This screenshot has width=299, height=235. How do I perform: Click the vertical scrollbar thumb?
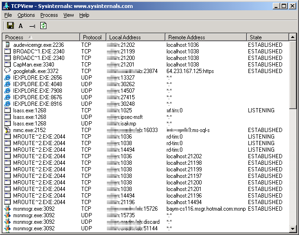click(292, 74)
